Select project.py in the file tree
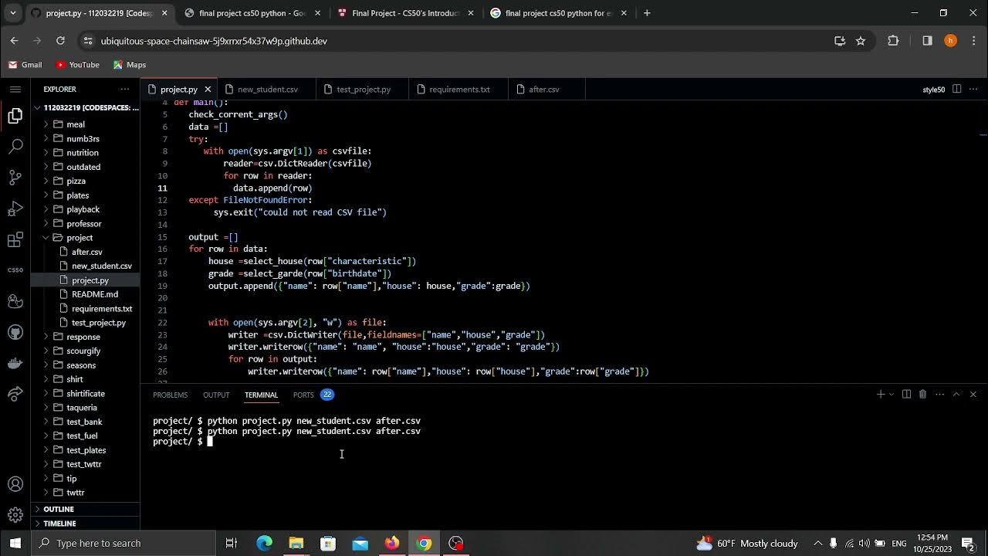 click(85, 280)
